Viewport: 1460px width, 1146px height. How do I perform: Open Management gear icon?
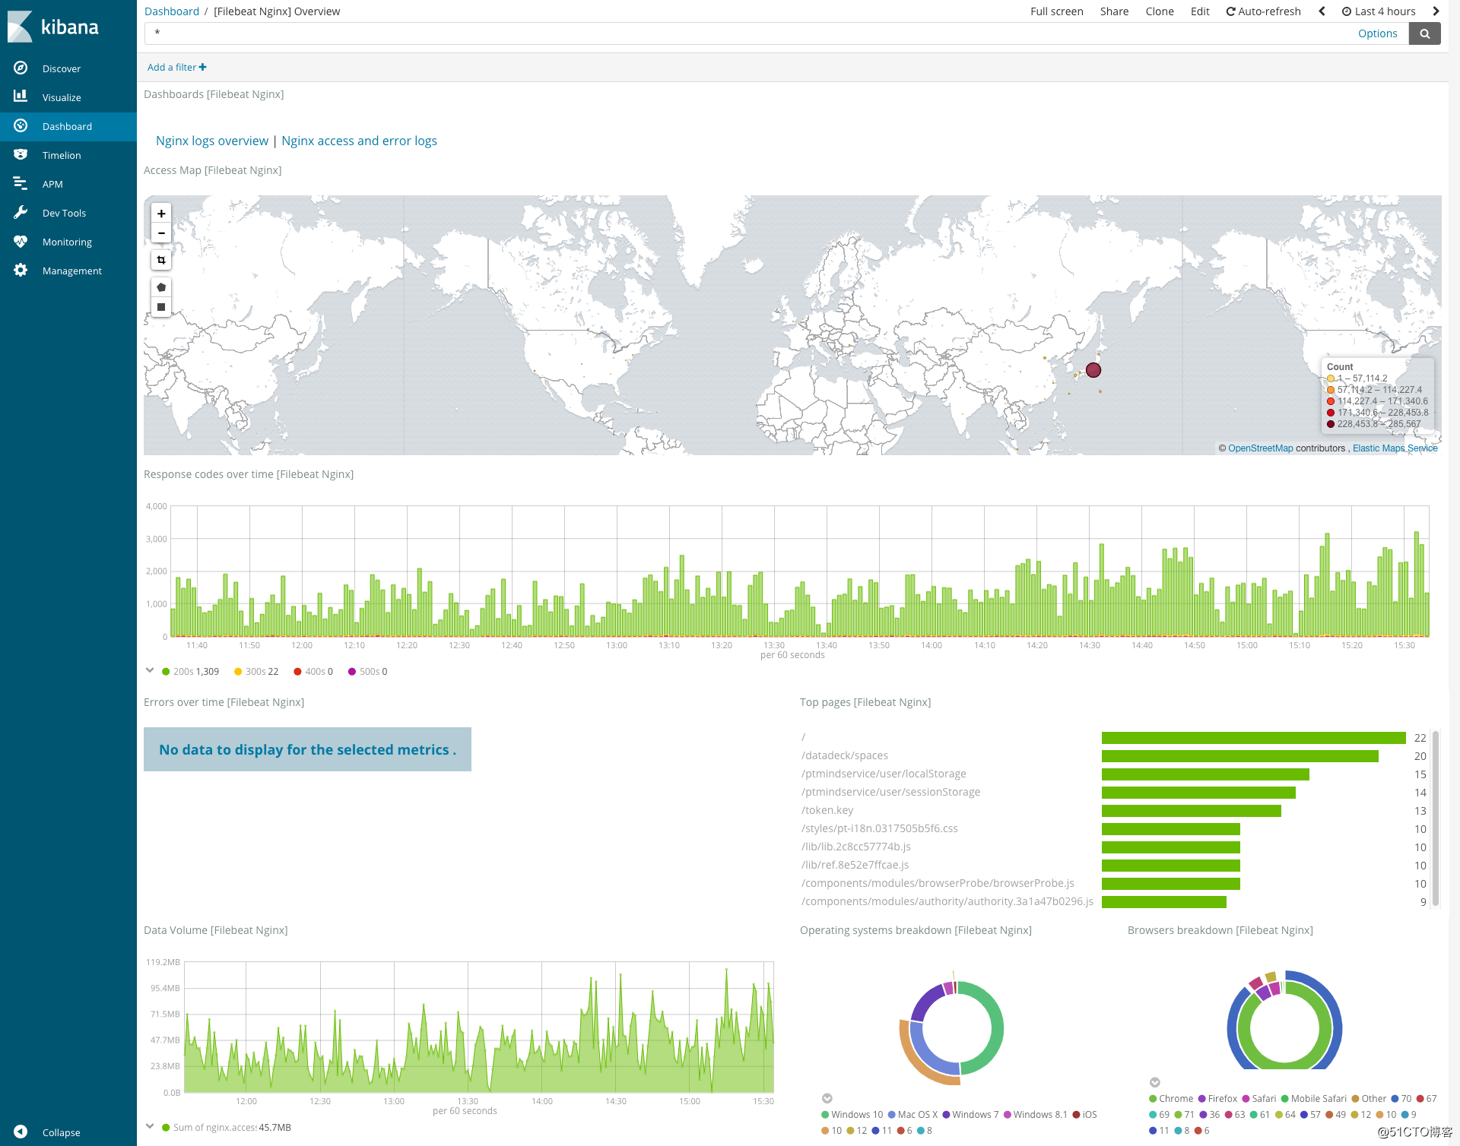[21, 270]
